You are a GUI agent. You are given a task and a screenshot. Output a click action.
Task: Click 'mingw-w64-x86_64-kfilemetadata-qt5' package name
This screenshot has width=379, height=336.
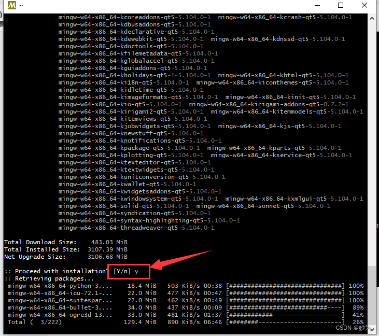[120, 53]
